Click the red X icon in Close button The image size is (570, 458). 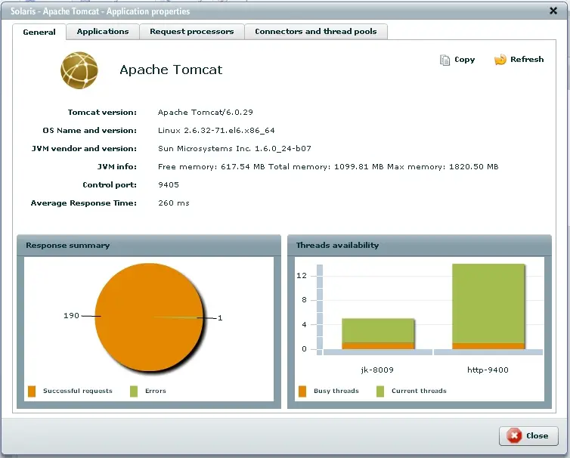(x=514, y=436)
